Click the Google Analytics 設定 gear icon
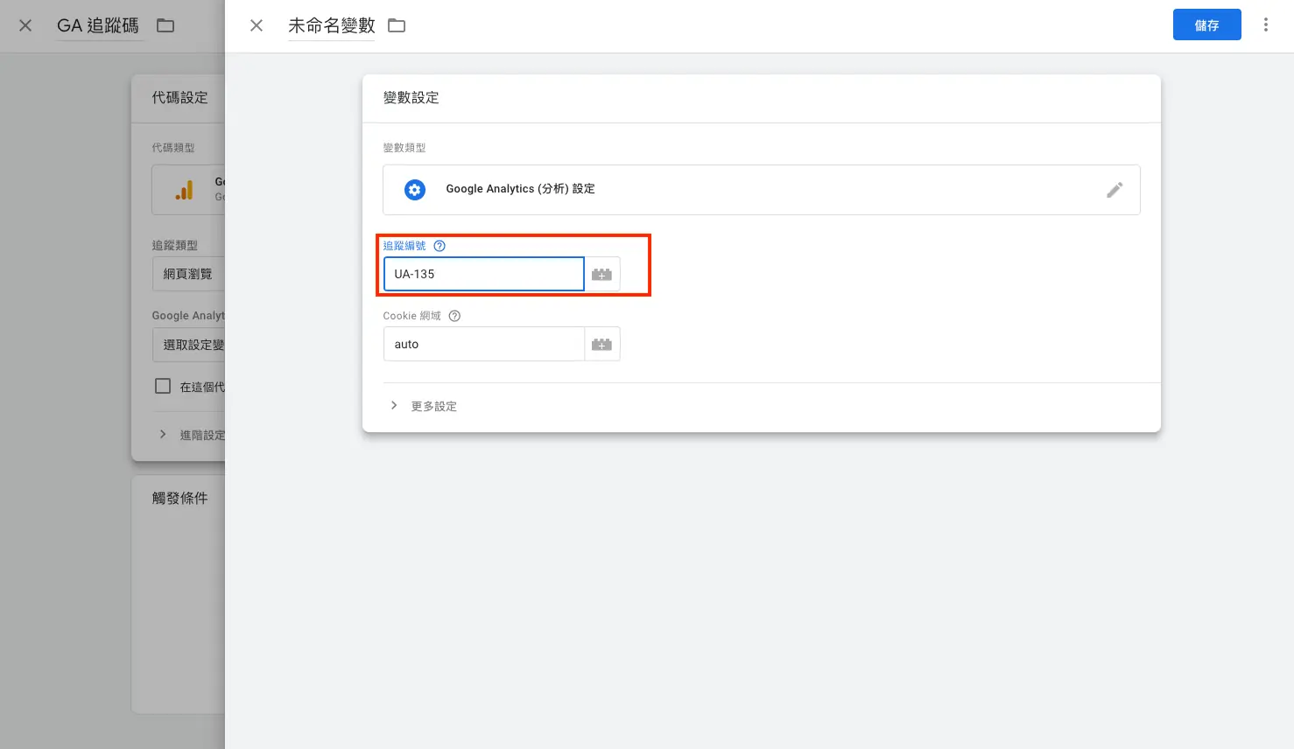Screen dimensions: 1294x749 coord(415,189)
